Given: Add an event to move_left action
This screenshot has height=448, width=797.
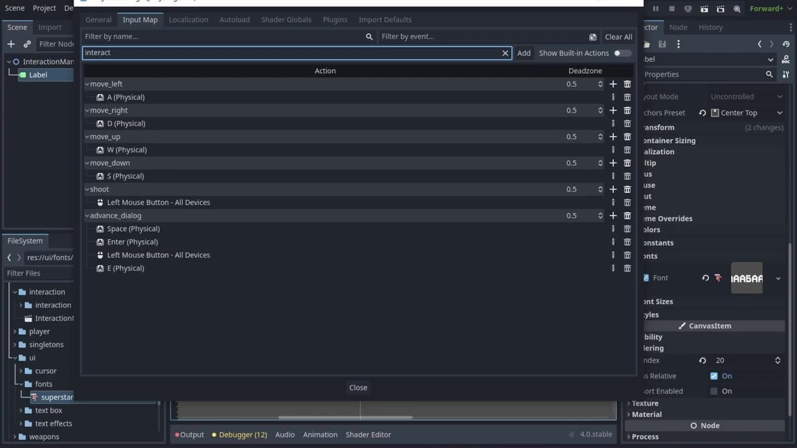Looking at the screenshot, I should pyautogui.click(x=613, y=84).
